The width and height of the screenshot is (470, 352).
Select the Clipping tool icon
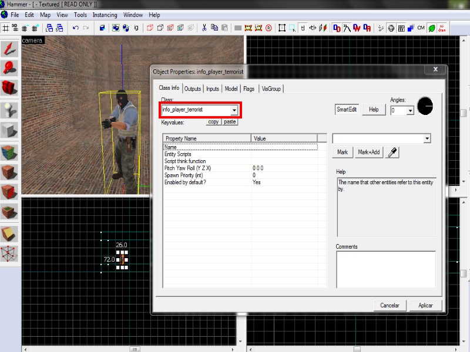(9, 234)
